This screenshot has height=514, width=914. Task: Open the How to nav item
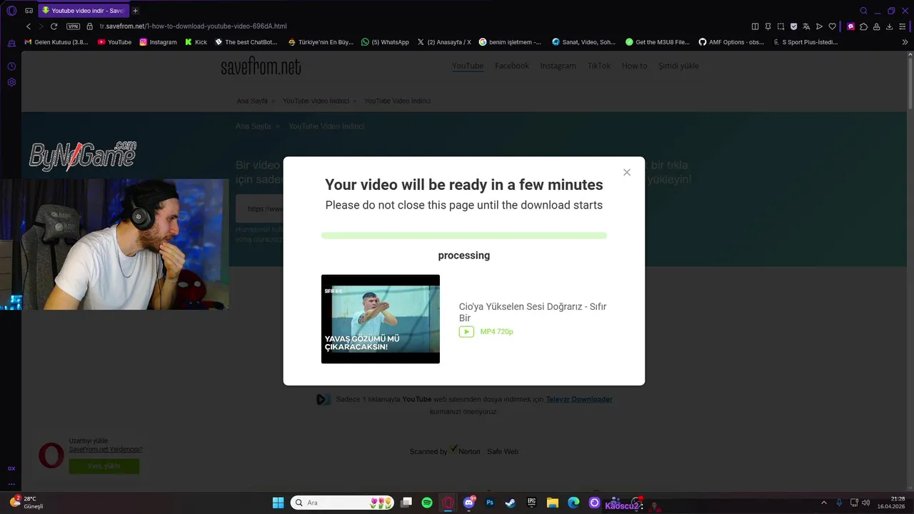point(634,66)
